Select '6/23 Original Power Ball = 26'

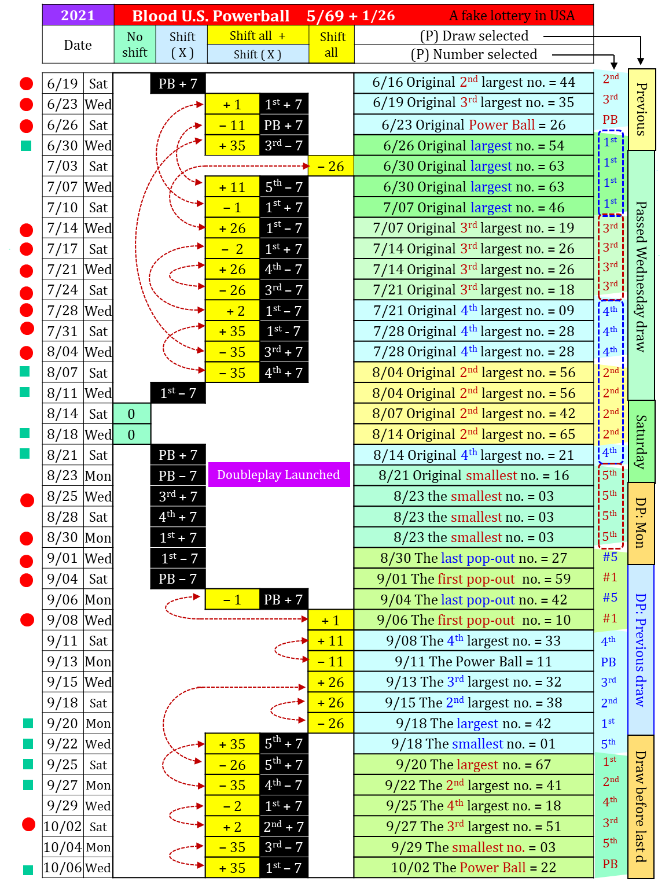(x=474, y=125)
